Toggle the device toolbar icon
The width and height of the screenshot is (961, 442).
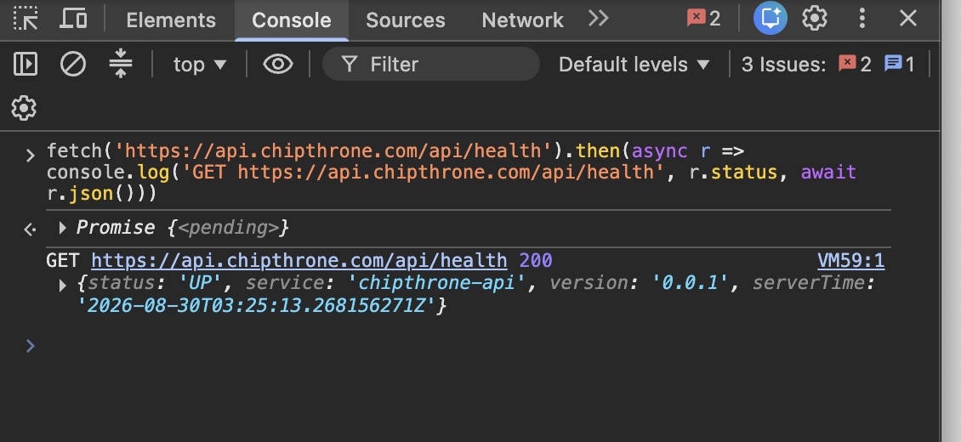(x=73, y=19)
